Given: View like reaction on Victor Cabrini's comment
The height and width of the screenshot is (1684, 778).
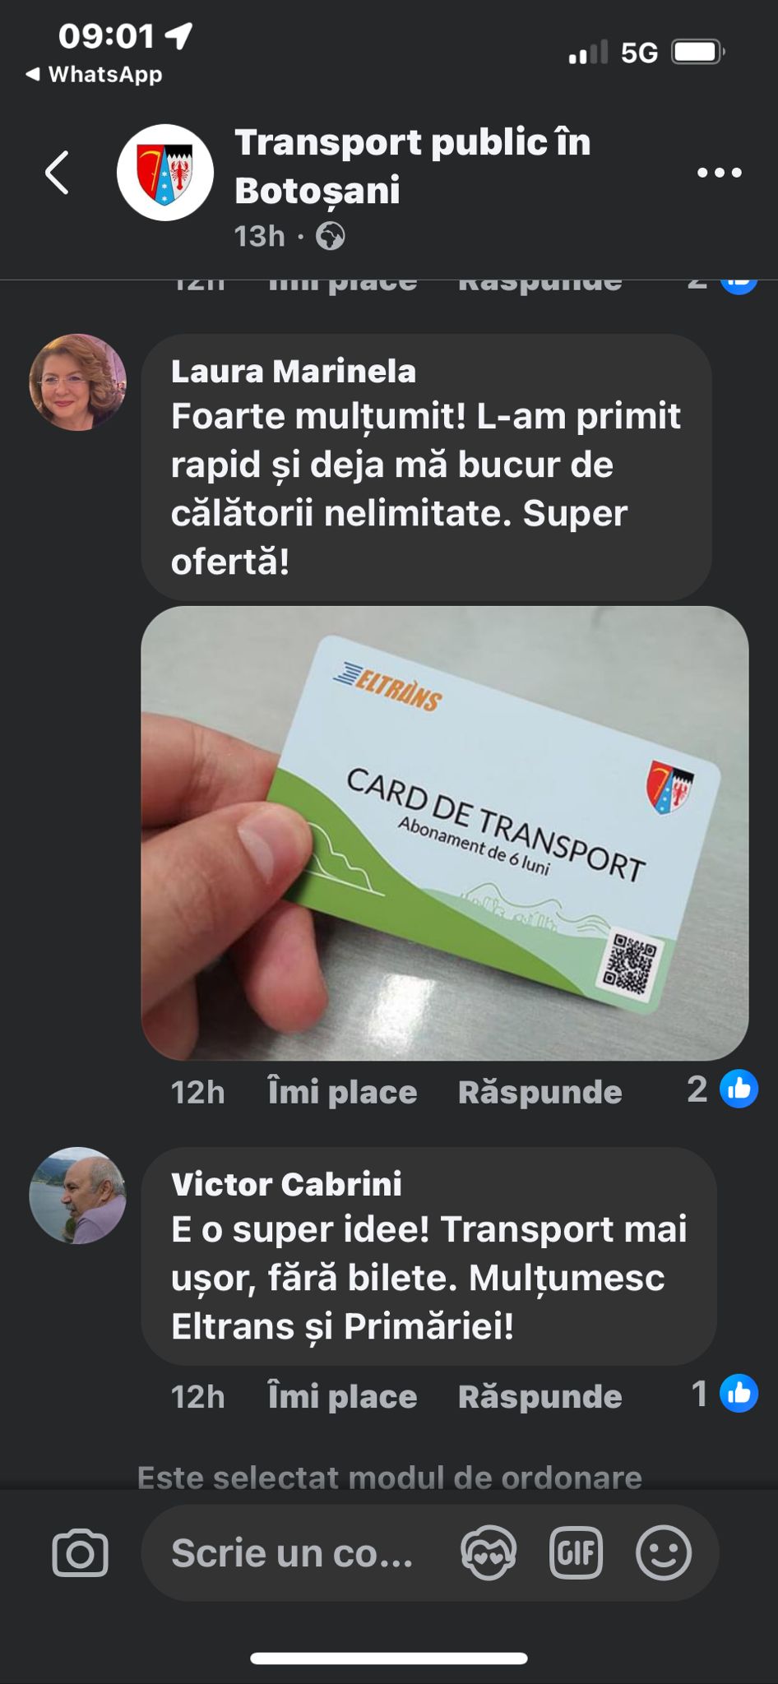Looking at the screenshot, I should click(x=724, y=1394).
